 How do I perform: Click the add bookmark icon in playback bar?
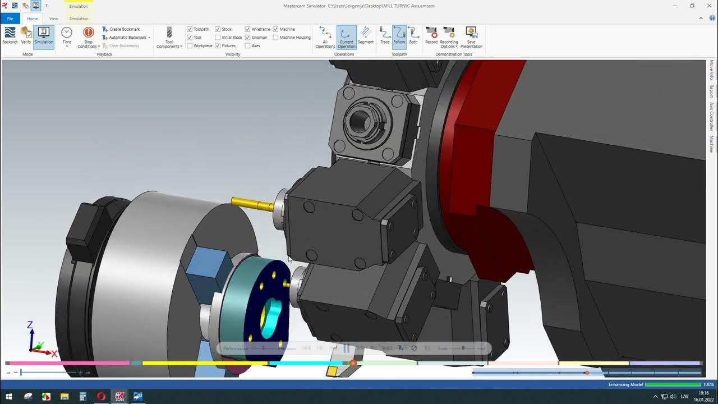coord(401,348)
